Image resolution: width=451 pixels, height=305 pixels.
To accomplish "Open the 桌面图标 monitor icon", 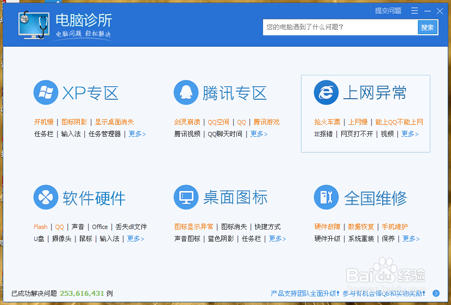I will [186, 198].
